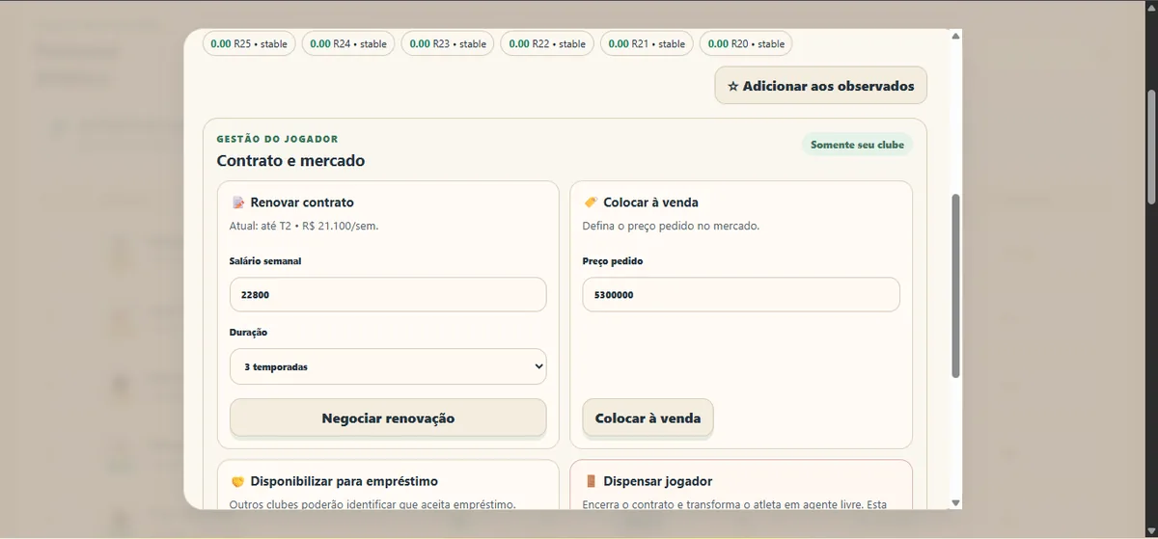Click the 0.00 R23 stable chip

coord(448,43)
